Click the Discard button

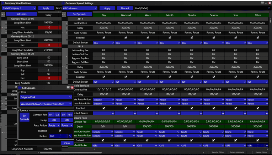coord(125,8)
